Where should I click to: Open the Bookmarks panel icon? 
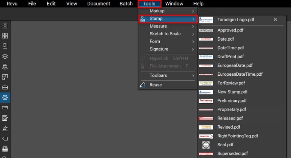click(x=5, y=46)
